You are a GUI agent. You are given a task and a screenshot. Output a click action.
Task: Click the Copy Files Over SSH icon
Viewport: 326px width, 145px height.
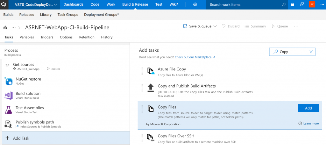(151, 138)
